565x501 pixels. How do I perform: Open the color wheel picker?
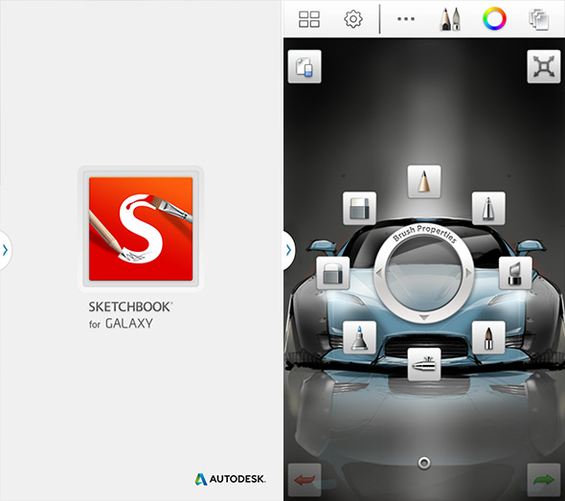point(494,19)
